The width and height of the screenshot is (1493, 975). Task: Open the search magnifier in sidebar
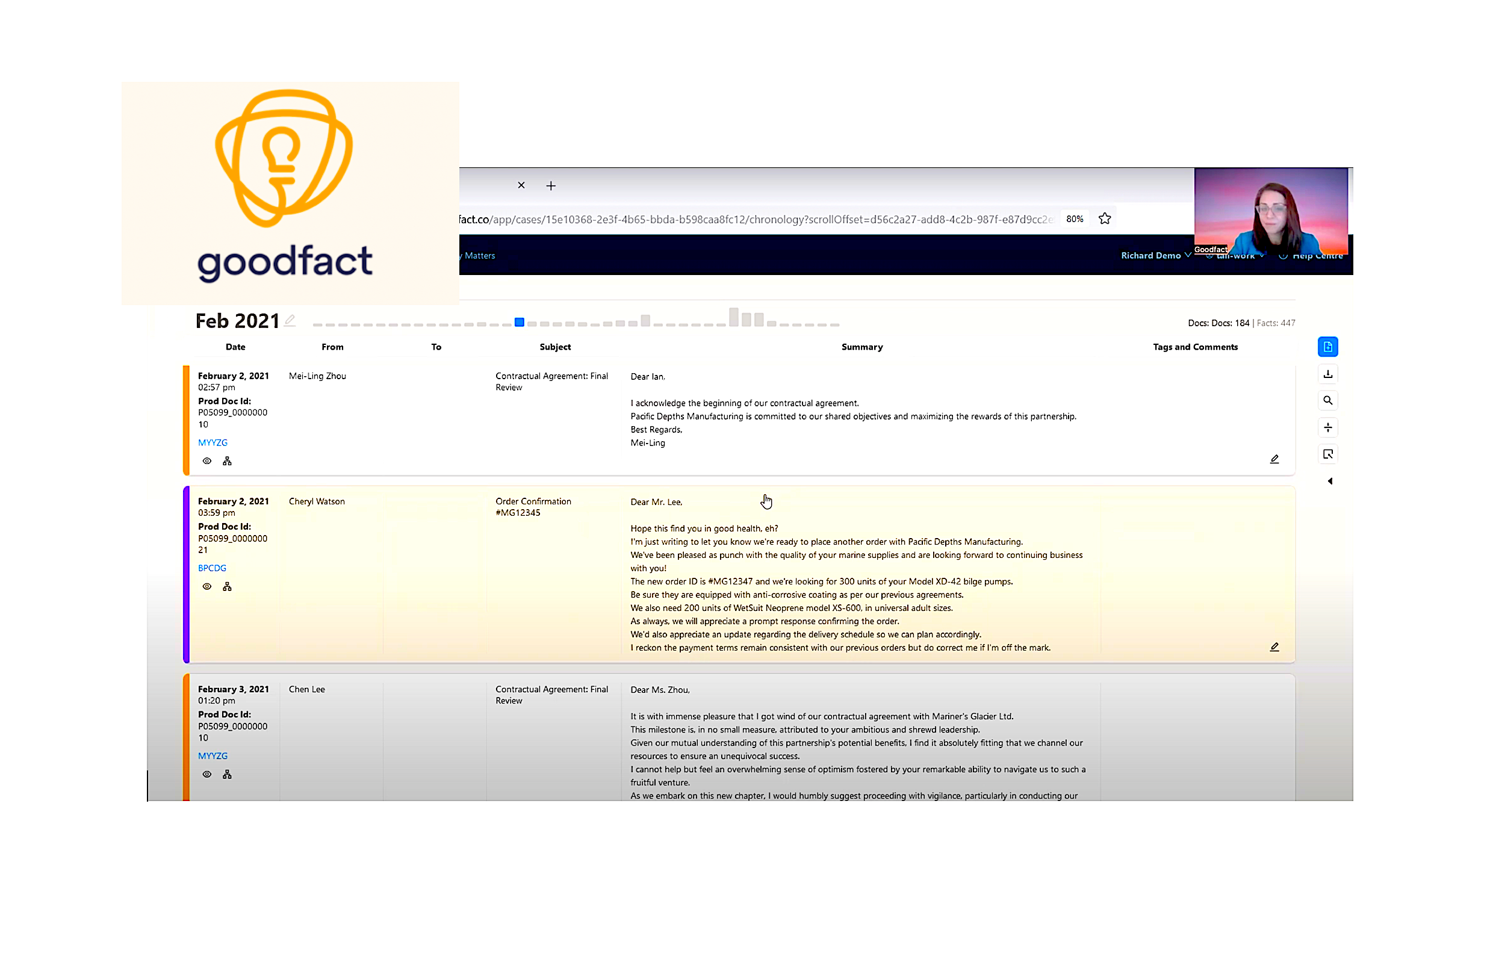1327,401
